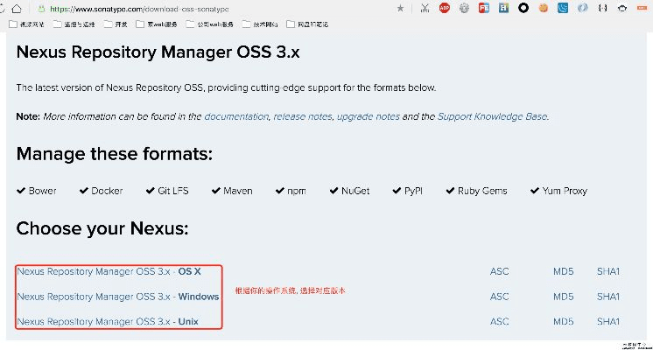Image resolution: width=653 pixels, height=350 pixels.
Task: Open the curly braces JSON extension
Action: click(602, 8)
